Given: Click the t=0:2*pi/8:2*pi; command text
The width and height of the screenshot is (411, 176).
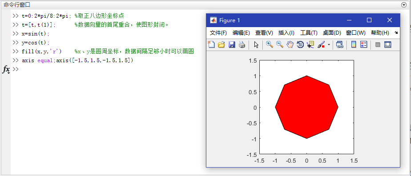Looking at the screenshot, I should [x=47, y=16].
